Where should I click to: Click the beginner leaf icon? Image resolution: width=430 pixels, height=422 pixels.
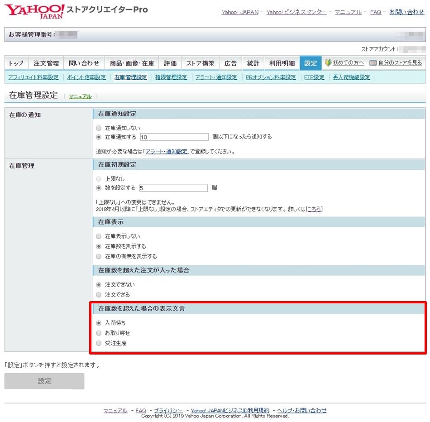(328, 63)
